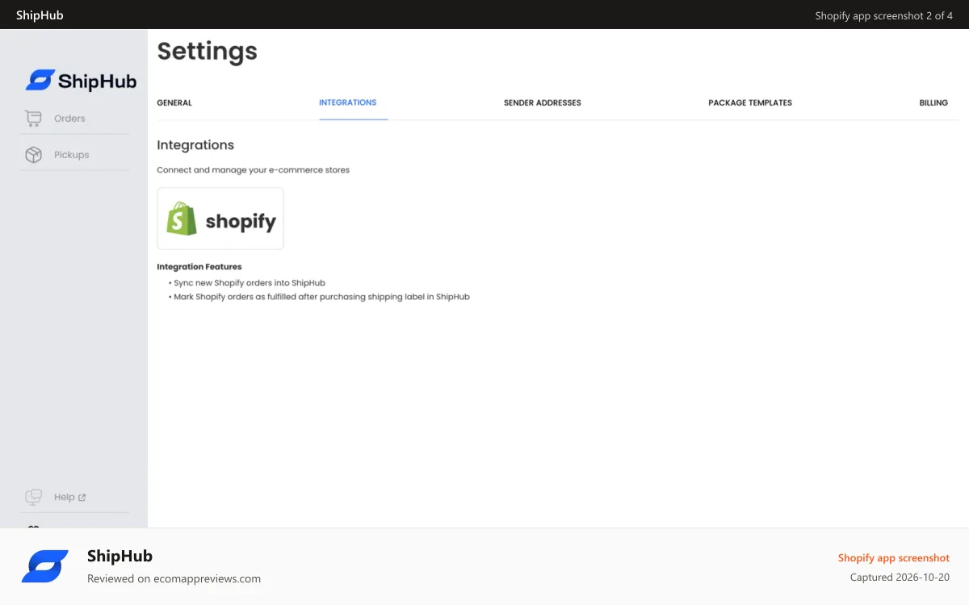The height and width of the screenshot is (605, 969).
Task: Click the 'Captured 2026-10-20' text
Action: [x=900, y=578]
